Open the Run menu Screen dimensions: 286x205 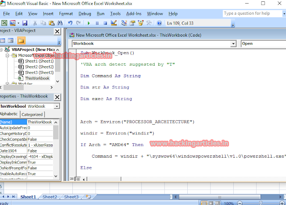click(x=101, y=14)
